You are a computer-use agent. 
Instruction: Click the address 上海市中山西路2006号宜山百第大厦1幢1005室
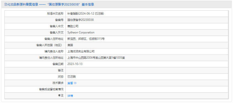point(96,58)
